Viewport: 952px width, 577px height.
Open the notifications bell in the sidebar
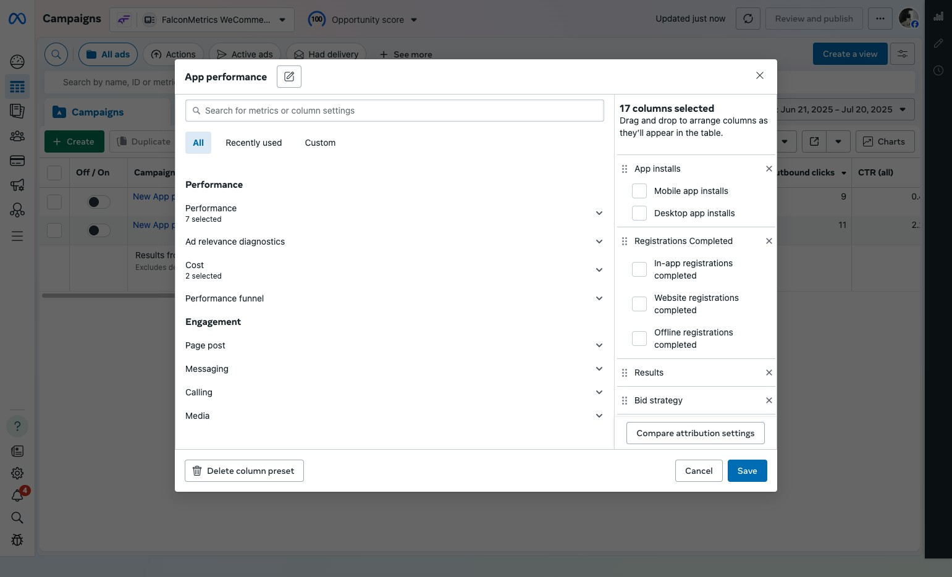pos(17,495)
